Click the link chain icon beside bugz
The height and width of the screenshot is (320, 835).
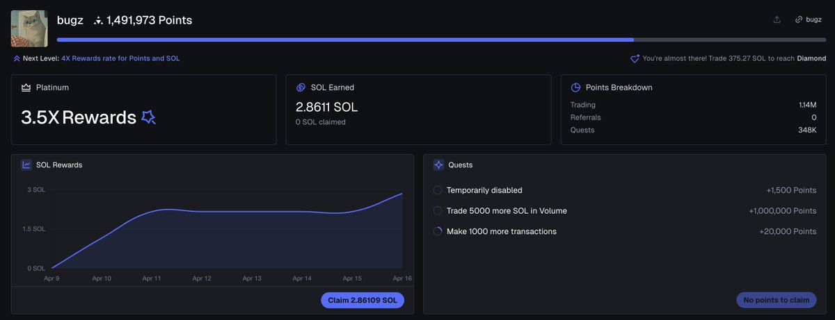pyautogui.click(x=799, y=19)
